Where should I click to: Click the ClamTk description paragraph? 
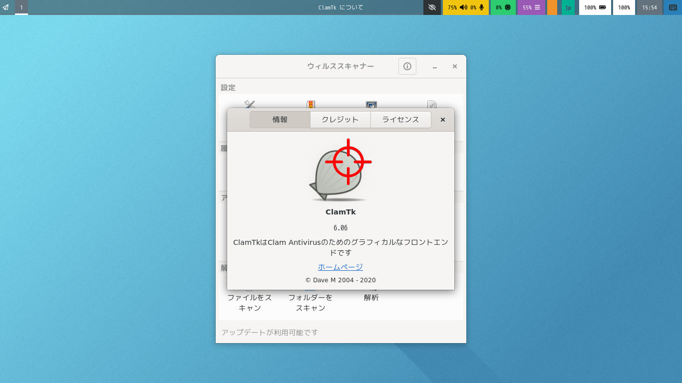(x=341, y=247)
